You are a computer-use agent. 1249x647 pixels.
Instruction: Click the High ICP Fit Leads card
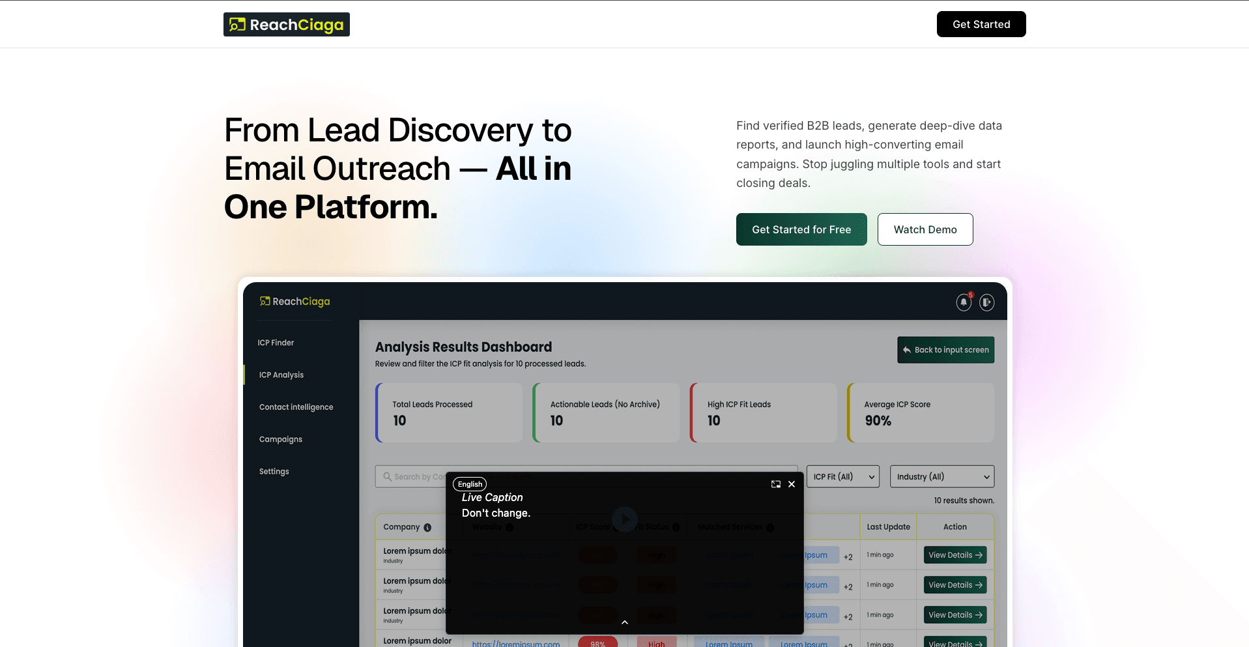click(764, 412)
